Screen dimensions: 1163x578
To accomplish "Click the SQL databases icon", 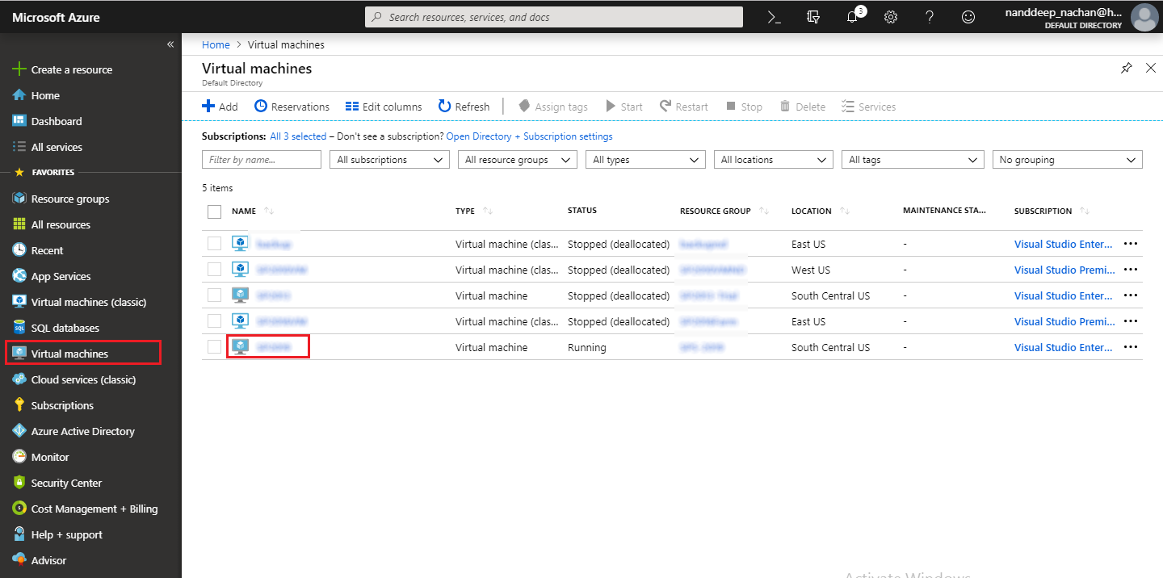I will pyautogui.click(x=19, y=328).
